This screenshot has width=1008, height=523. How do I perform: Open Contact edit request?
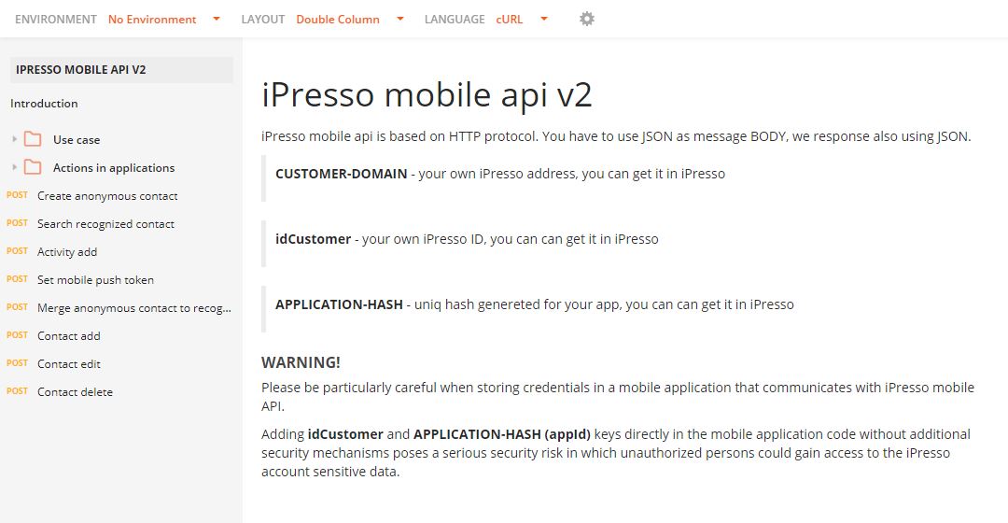(x=69, y=364)
